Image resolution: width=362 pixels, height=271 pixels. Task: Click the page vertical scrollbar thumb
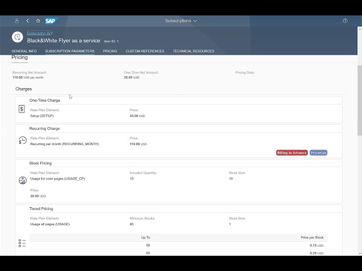[360, 100]
